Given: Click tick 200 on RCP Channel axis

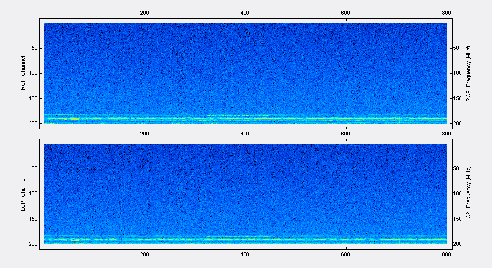Looking at the screenshot, I should tap(33, 123).
